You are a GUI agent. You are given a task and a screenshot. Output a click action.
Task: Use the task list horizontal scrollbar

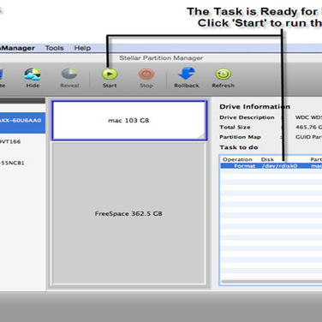point(271,282)
